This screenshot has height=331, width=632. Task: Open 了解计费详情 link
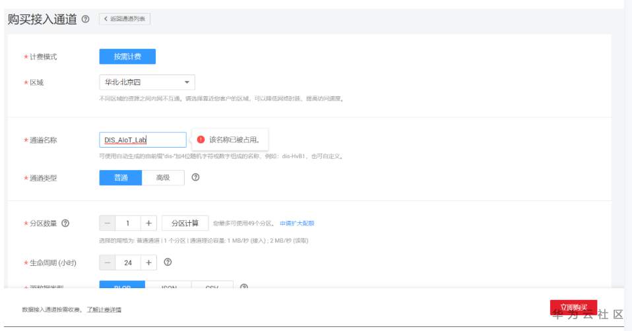click(104, 310)
